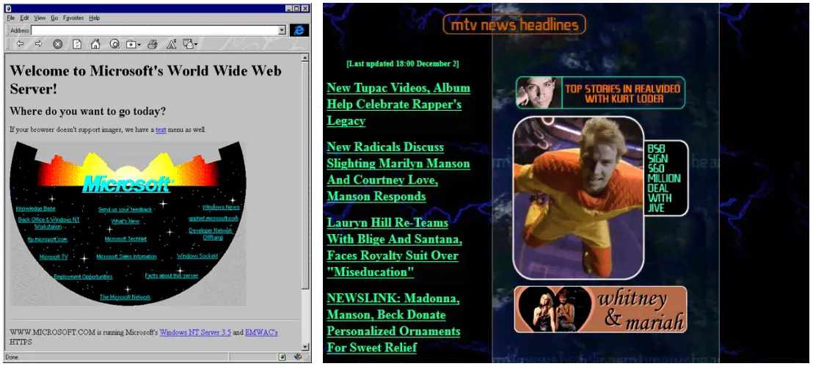Follow the Windows NT Server 3.5 link
Screen dimensions: 813x369
tap(195, 333)
